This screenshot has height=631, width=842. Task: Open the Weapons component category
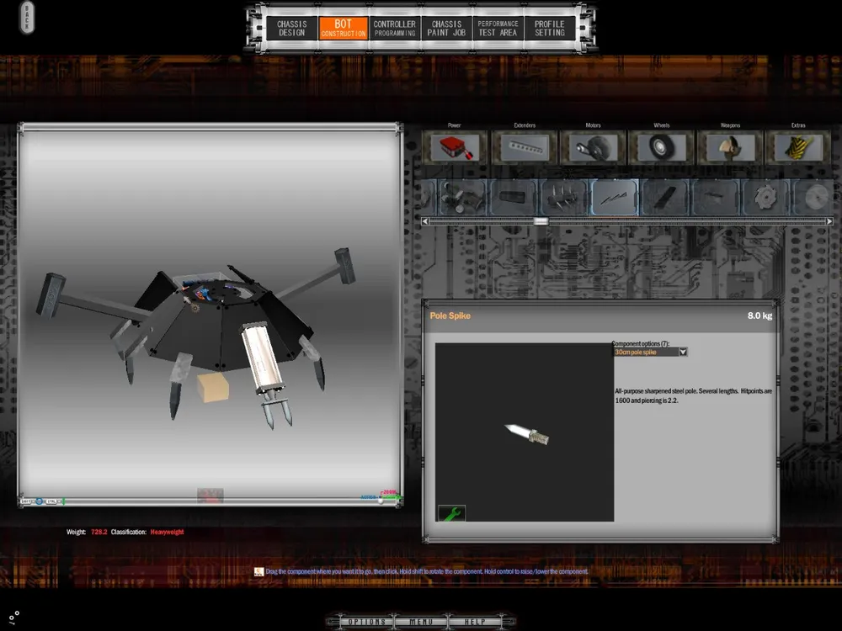click(x=730, y=147)
